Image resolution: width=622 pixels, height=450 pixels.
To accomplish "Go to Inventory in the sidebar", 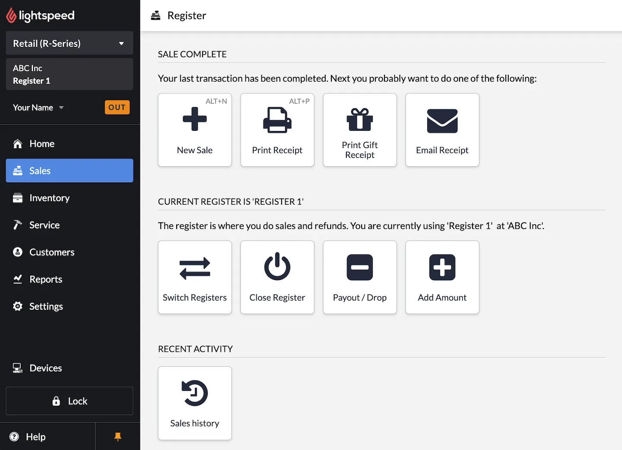I will click(x=49, y=198).
